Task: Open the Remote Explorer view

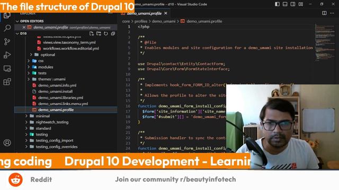Action: (x=7, y=69)
